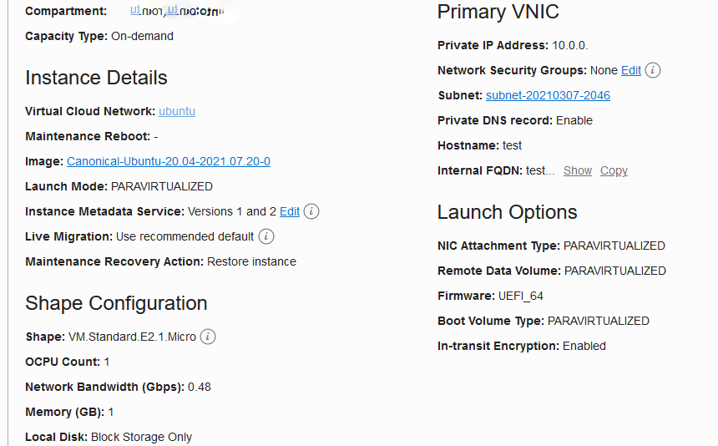Open the ubuntu Virtual Cloud Network link
The height and width of the screenshot is (446, 718).
point(177,111)
